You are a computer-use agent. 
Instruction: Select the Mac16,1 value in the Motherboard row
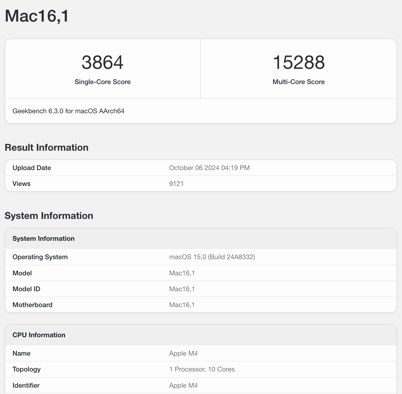tap(182, 305)
